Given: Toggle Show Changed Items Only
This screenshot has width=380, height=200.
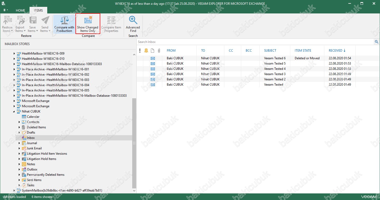Looking at the screenshot, I should pyautogui.click(x=88, y=24).
